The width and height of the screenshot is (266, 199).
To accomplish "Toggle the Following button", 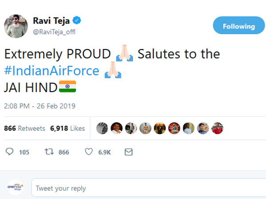I will [239, 26].
